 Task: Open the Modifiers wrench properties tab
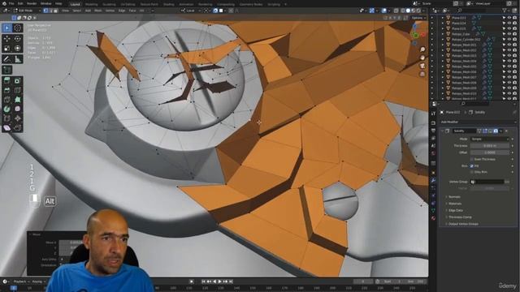tap(433, 180)
